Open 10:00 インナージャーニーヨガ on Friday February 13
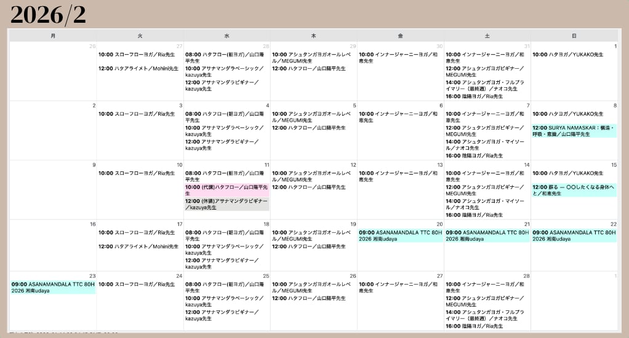The image size is (629, 338). click(x=398, y=176)
